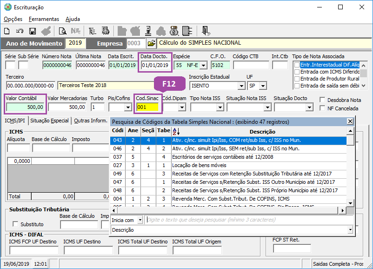Click the Seçã column header

click(148, 131)
